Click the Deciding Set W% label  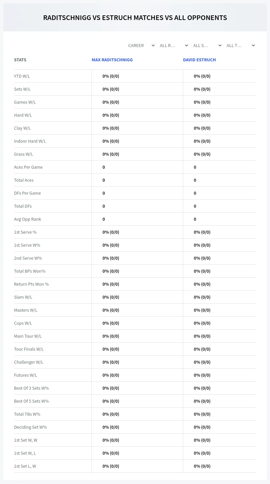coord(30,427)
